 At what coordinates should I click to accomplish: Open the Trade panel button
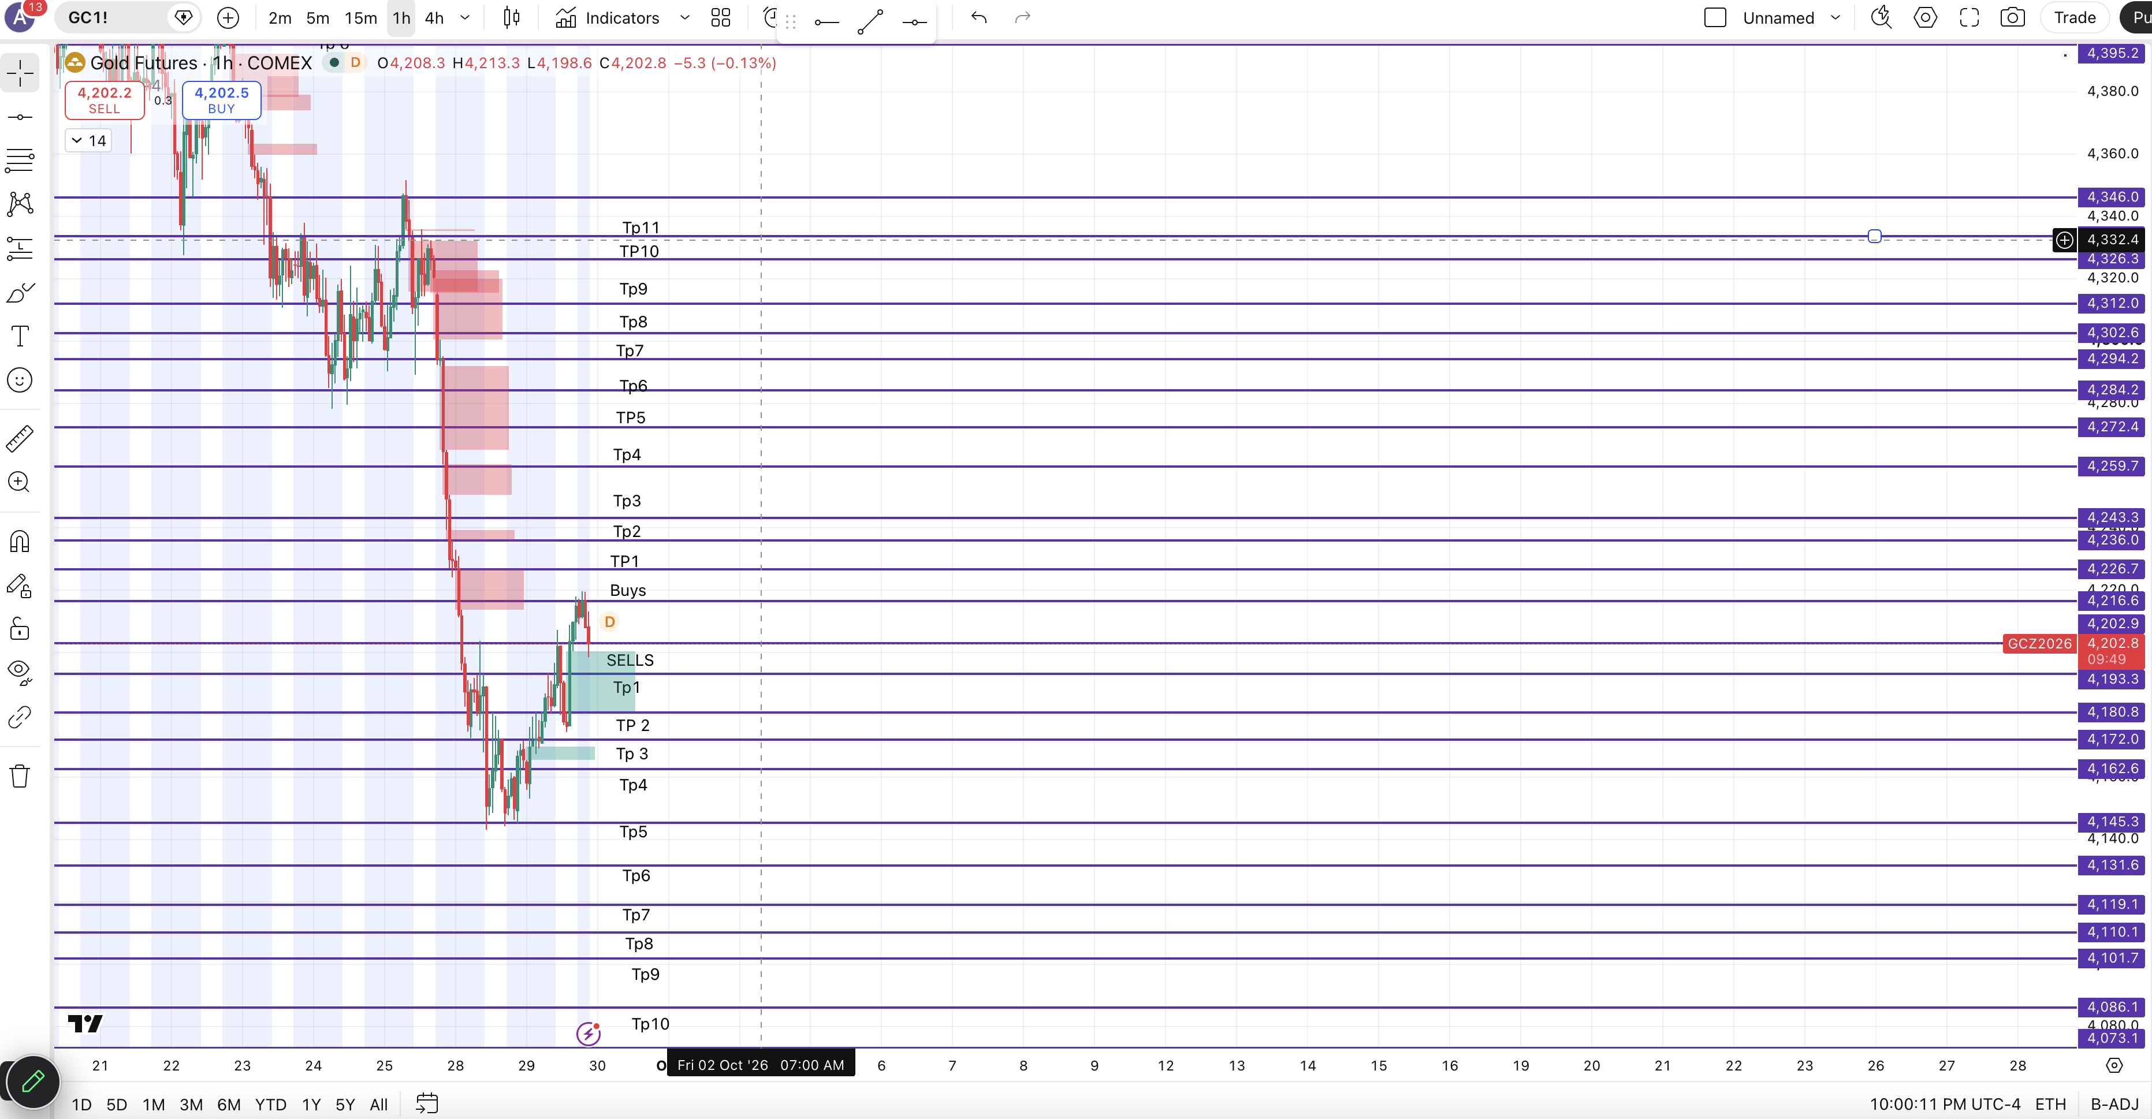point(2074,17)
